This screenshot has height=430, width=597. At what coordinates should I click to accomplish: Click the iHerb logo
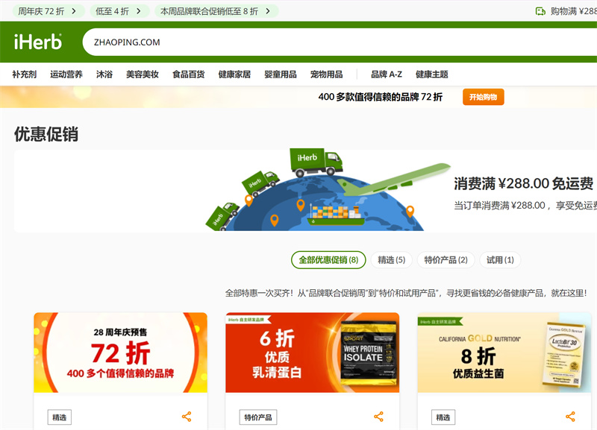(38, 42)
